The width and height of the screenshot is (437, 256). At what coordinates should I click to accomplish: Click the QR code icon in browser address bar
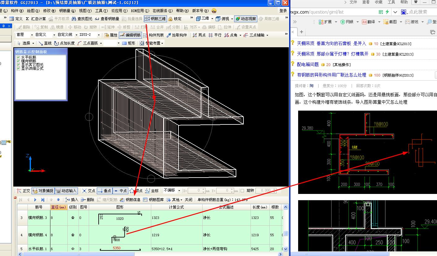(381, 12)
